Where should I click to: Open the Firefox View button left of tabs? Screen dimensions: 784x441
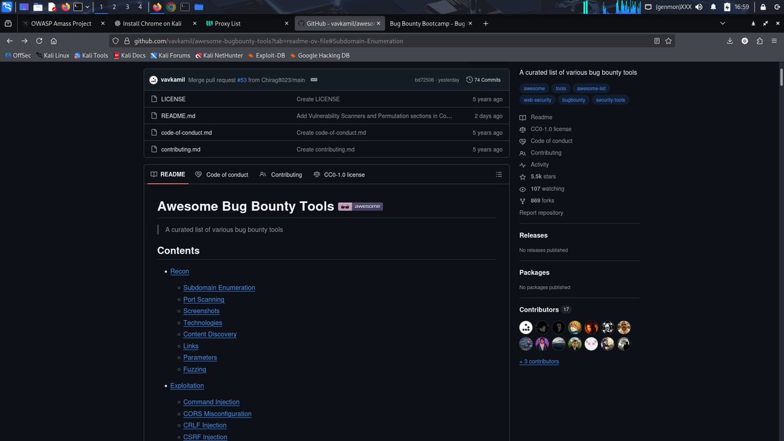8,24
